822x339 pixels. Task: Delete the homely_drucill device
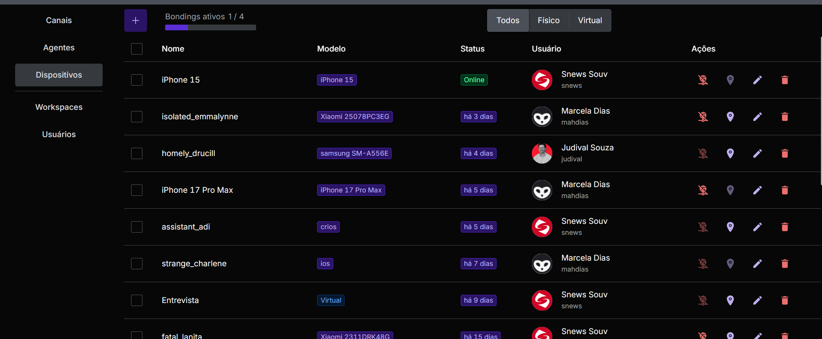785,153
